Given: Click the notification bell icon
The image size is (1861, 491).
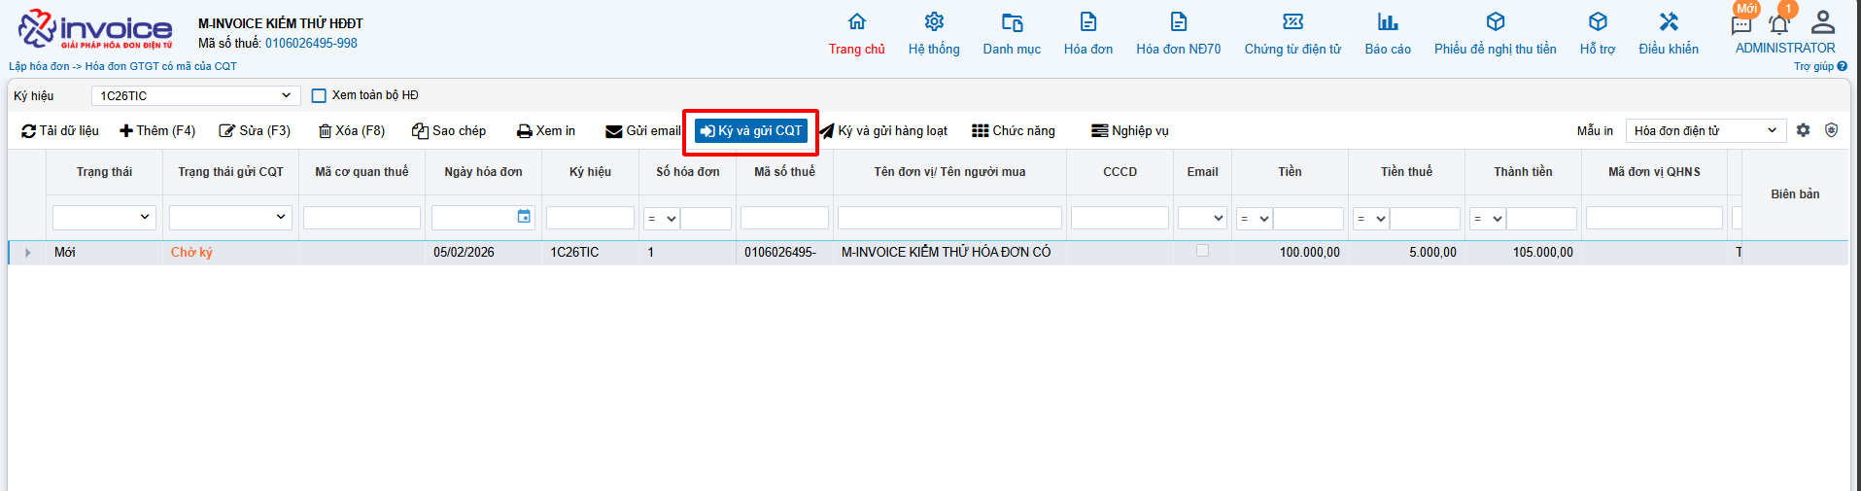Looking at the screenshot, I should 1779,24.
